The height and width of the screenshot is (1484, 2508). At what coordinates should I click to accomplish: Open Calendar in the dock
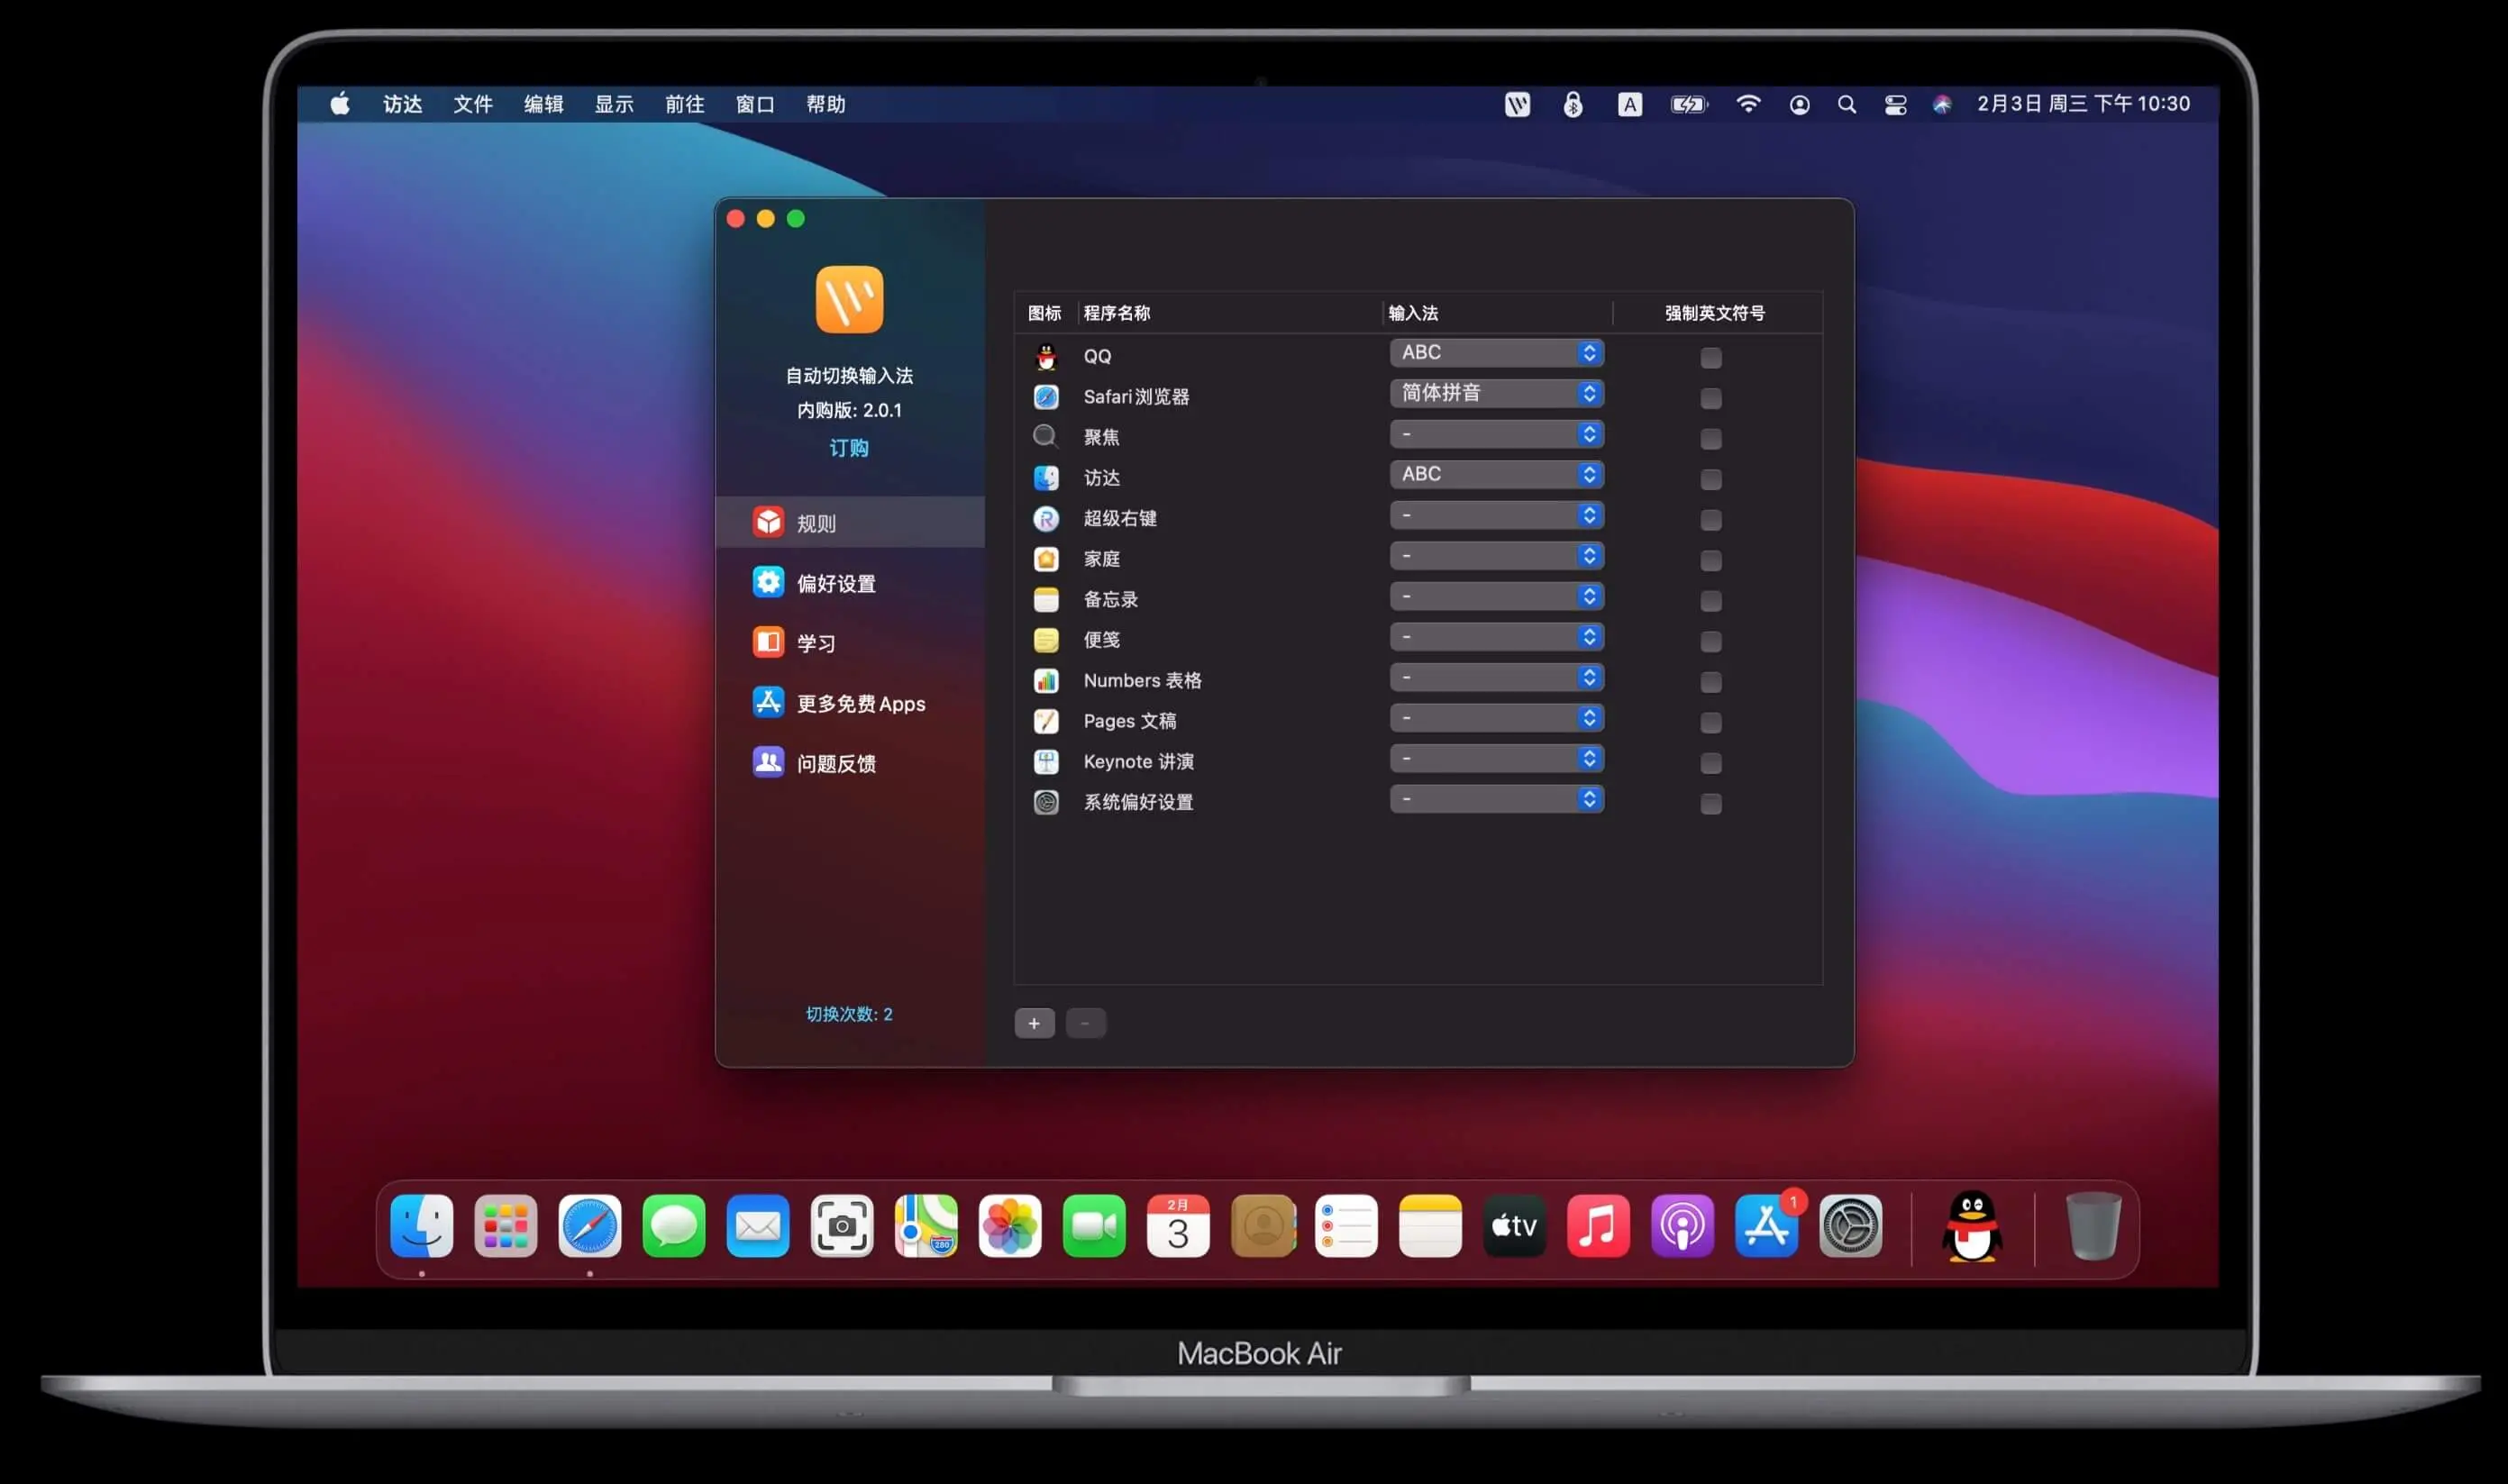pyautogui.click(x=1177, y=1225)
